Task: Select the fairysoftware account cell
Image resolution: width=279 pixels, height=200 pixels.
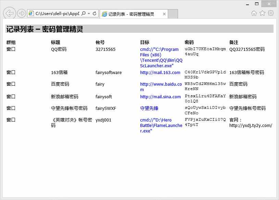Action: click(x=109, y=73)
